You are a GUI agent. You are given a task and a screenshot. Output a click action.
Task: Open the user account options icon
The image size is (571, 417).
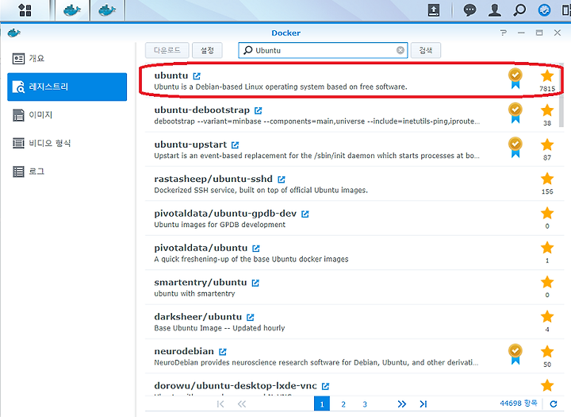point(495,10)
